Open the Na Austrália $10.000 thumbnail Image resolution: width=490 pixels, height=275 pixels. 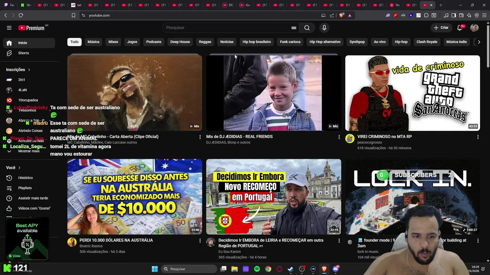tap(135, 197)
